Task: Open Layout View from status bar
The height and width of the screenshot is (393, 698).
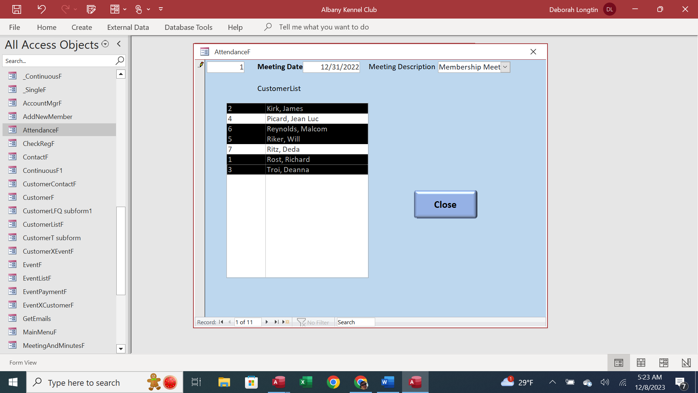Action: tap(664, 362)
